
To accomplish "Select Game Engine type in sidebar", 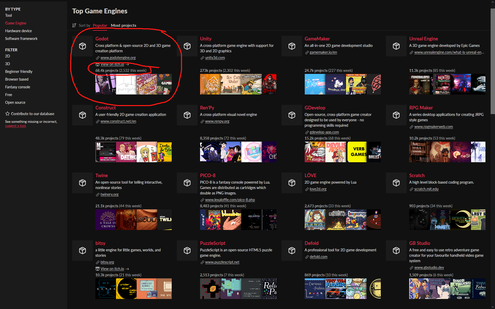I will tap(16, 23).
